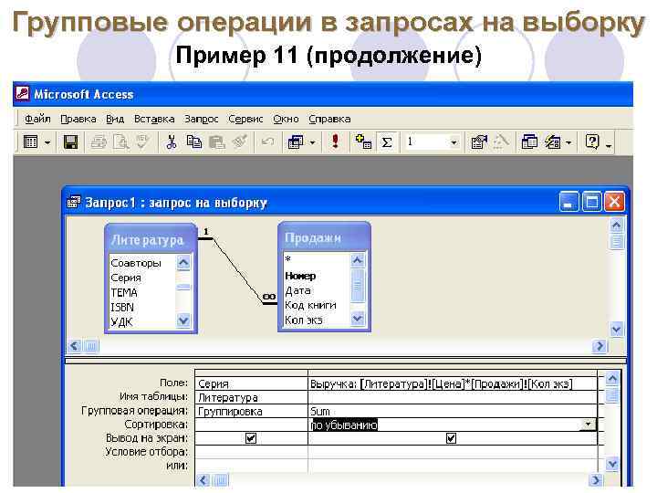Open the Запрос menu
Viewport: 657px width, 493px height.
point(201,119)
